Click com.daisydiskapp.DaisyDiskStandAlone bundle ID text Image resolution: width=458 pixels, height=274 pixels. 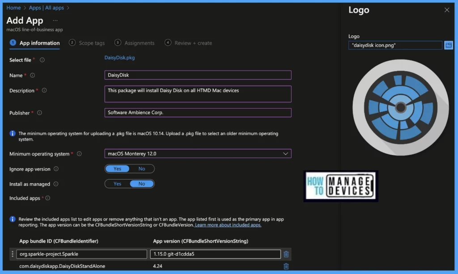62,266
